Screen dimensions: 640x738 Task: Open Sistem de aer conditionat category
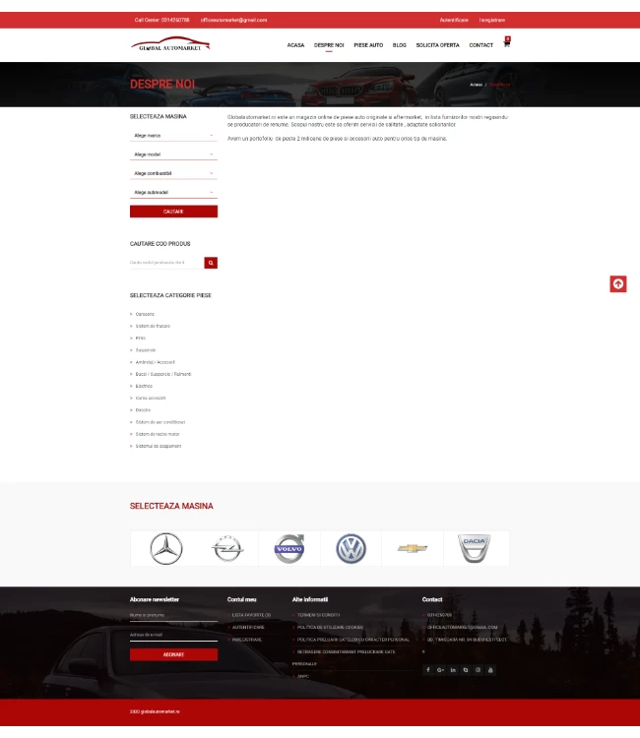tap(160, 422)
